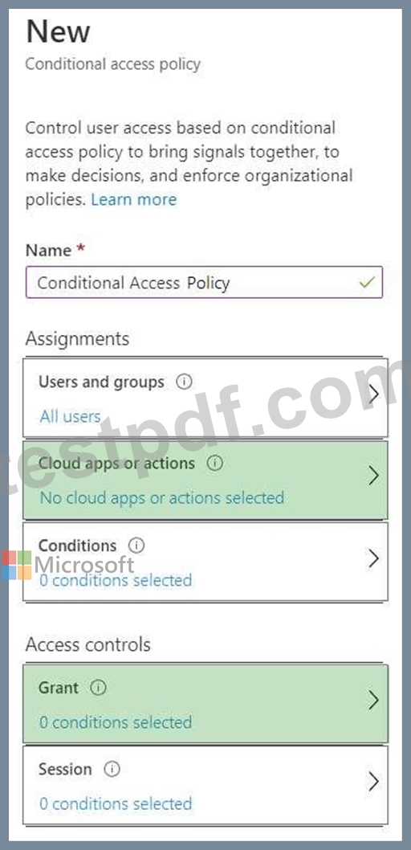Open the Learn more link
Viewport: 411px width, 850px height.
(x=134, y=199)
